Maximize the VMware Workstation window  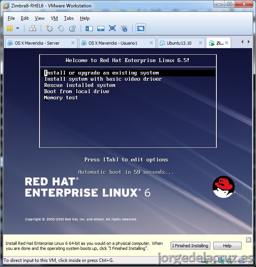(x=230, y=4)
